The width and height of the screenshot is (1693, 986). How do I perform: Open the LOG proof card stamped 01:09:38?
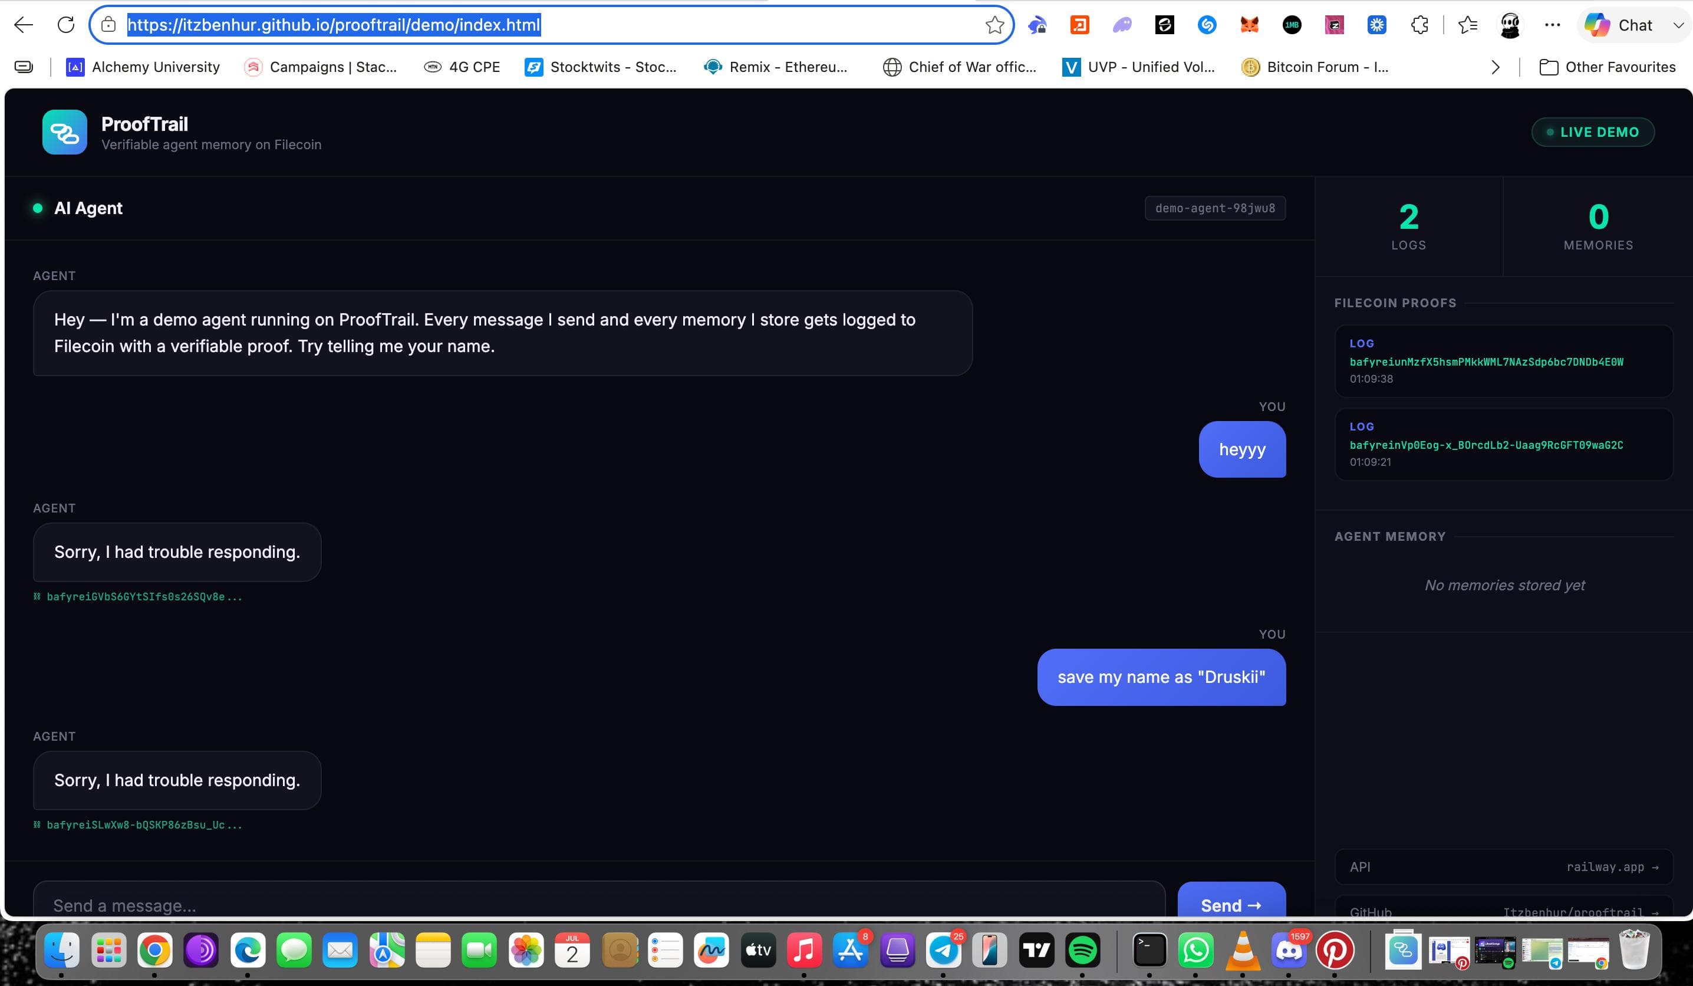pos(1504,361)
